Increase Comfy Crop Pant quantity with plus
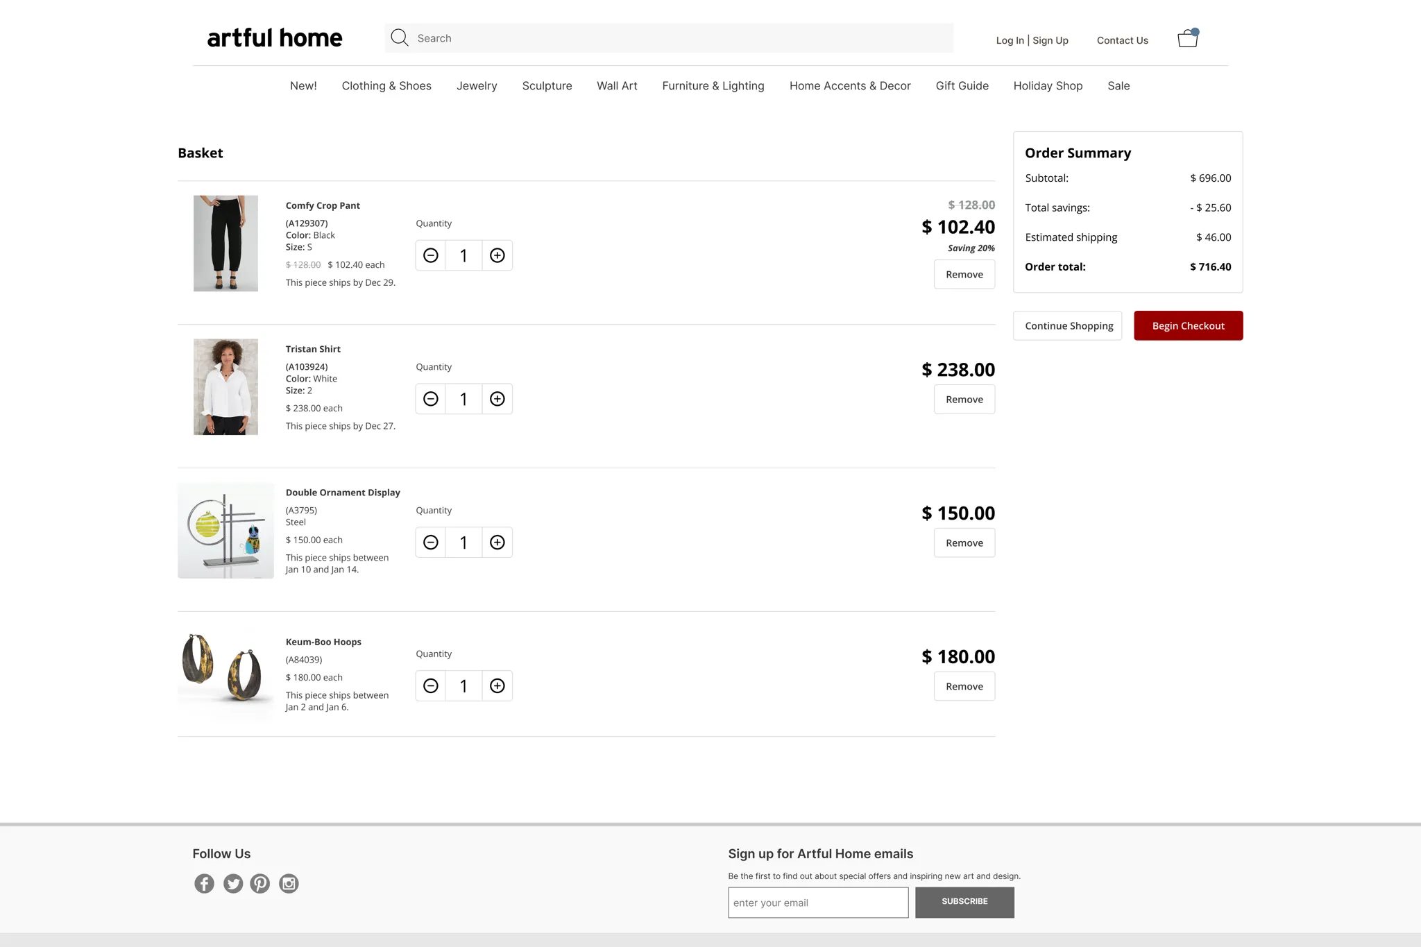 (497, 255)
